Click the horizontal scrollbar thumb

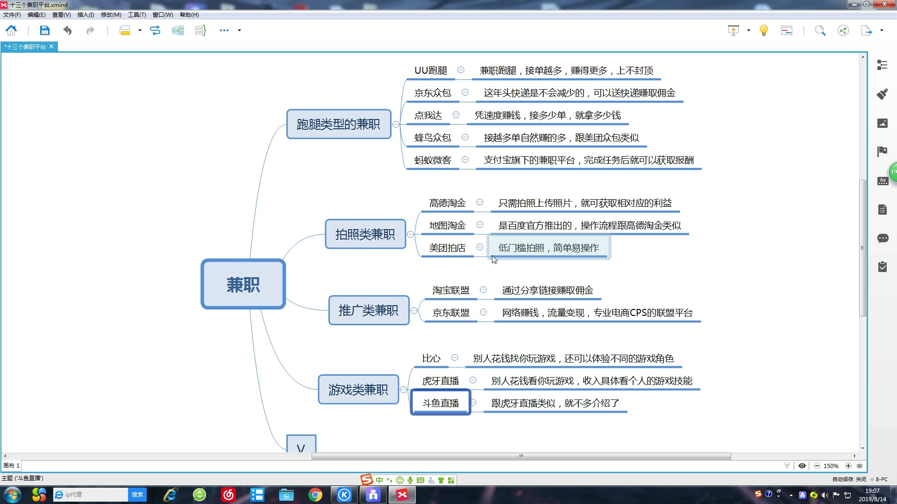[521, 456]
